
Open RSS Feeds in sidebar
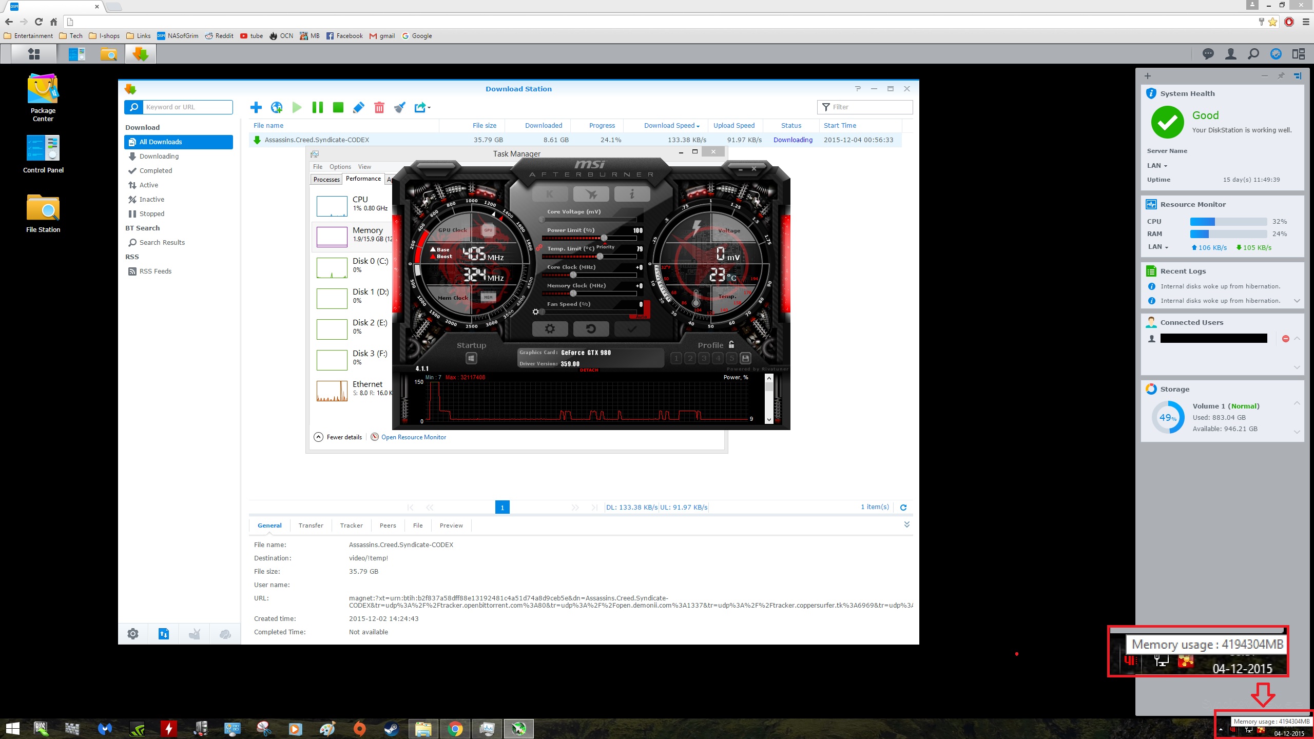pos(179,271)
